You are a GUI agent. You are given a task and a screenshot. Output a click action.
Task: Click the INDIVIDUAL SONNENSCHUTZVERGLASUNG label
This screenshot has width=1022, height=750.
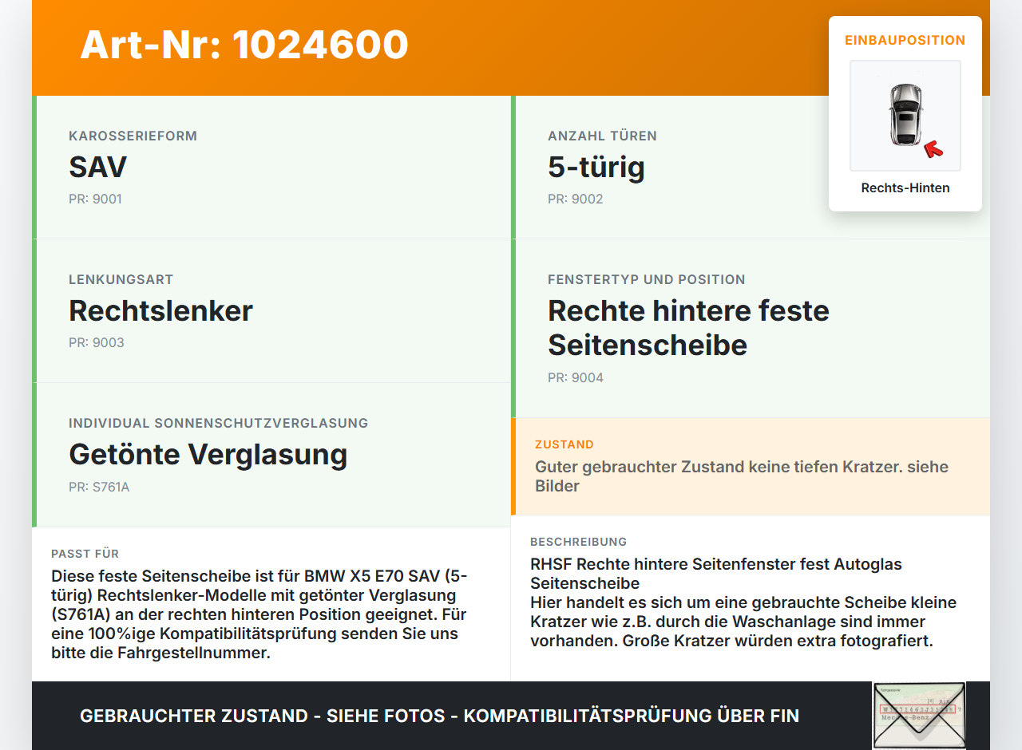(x=219, y=423)
